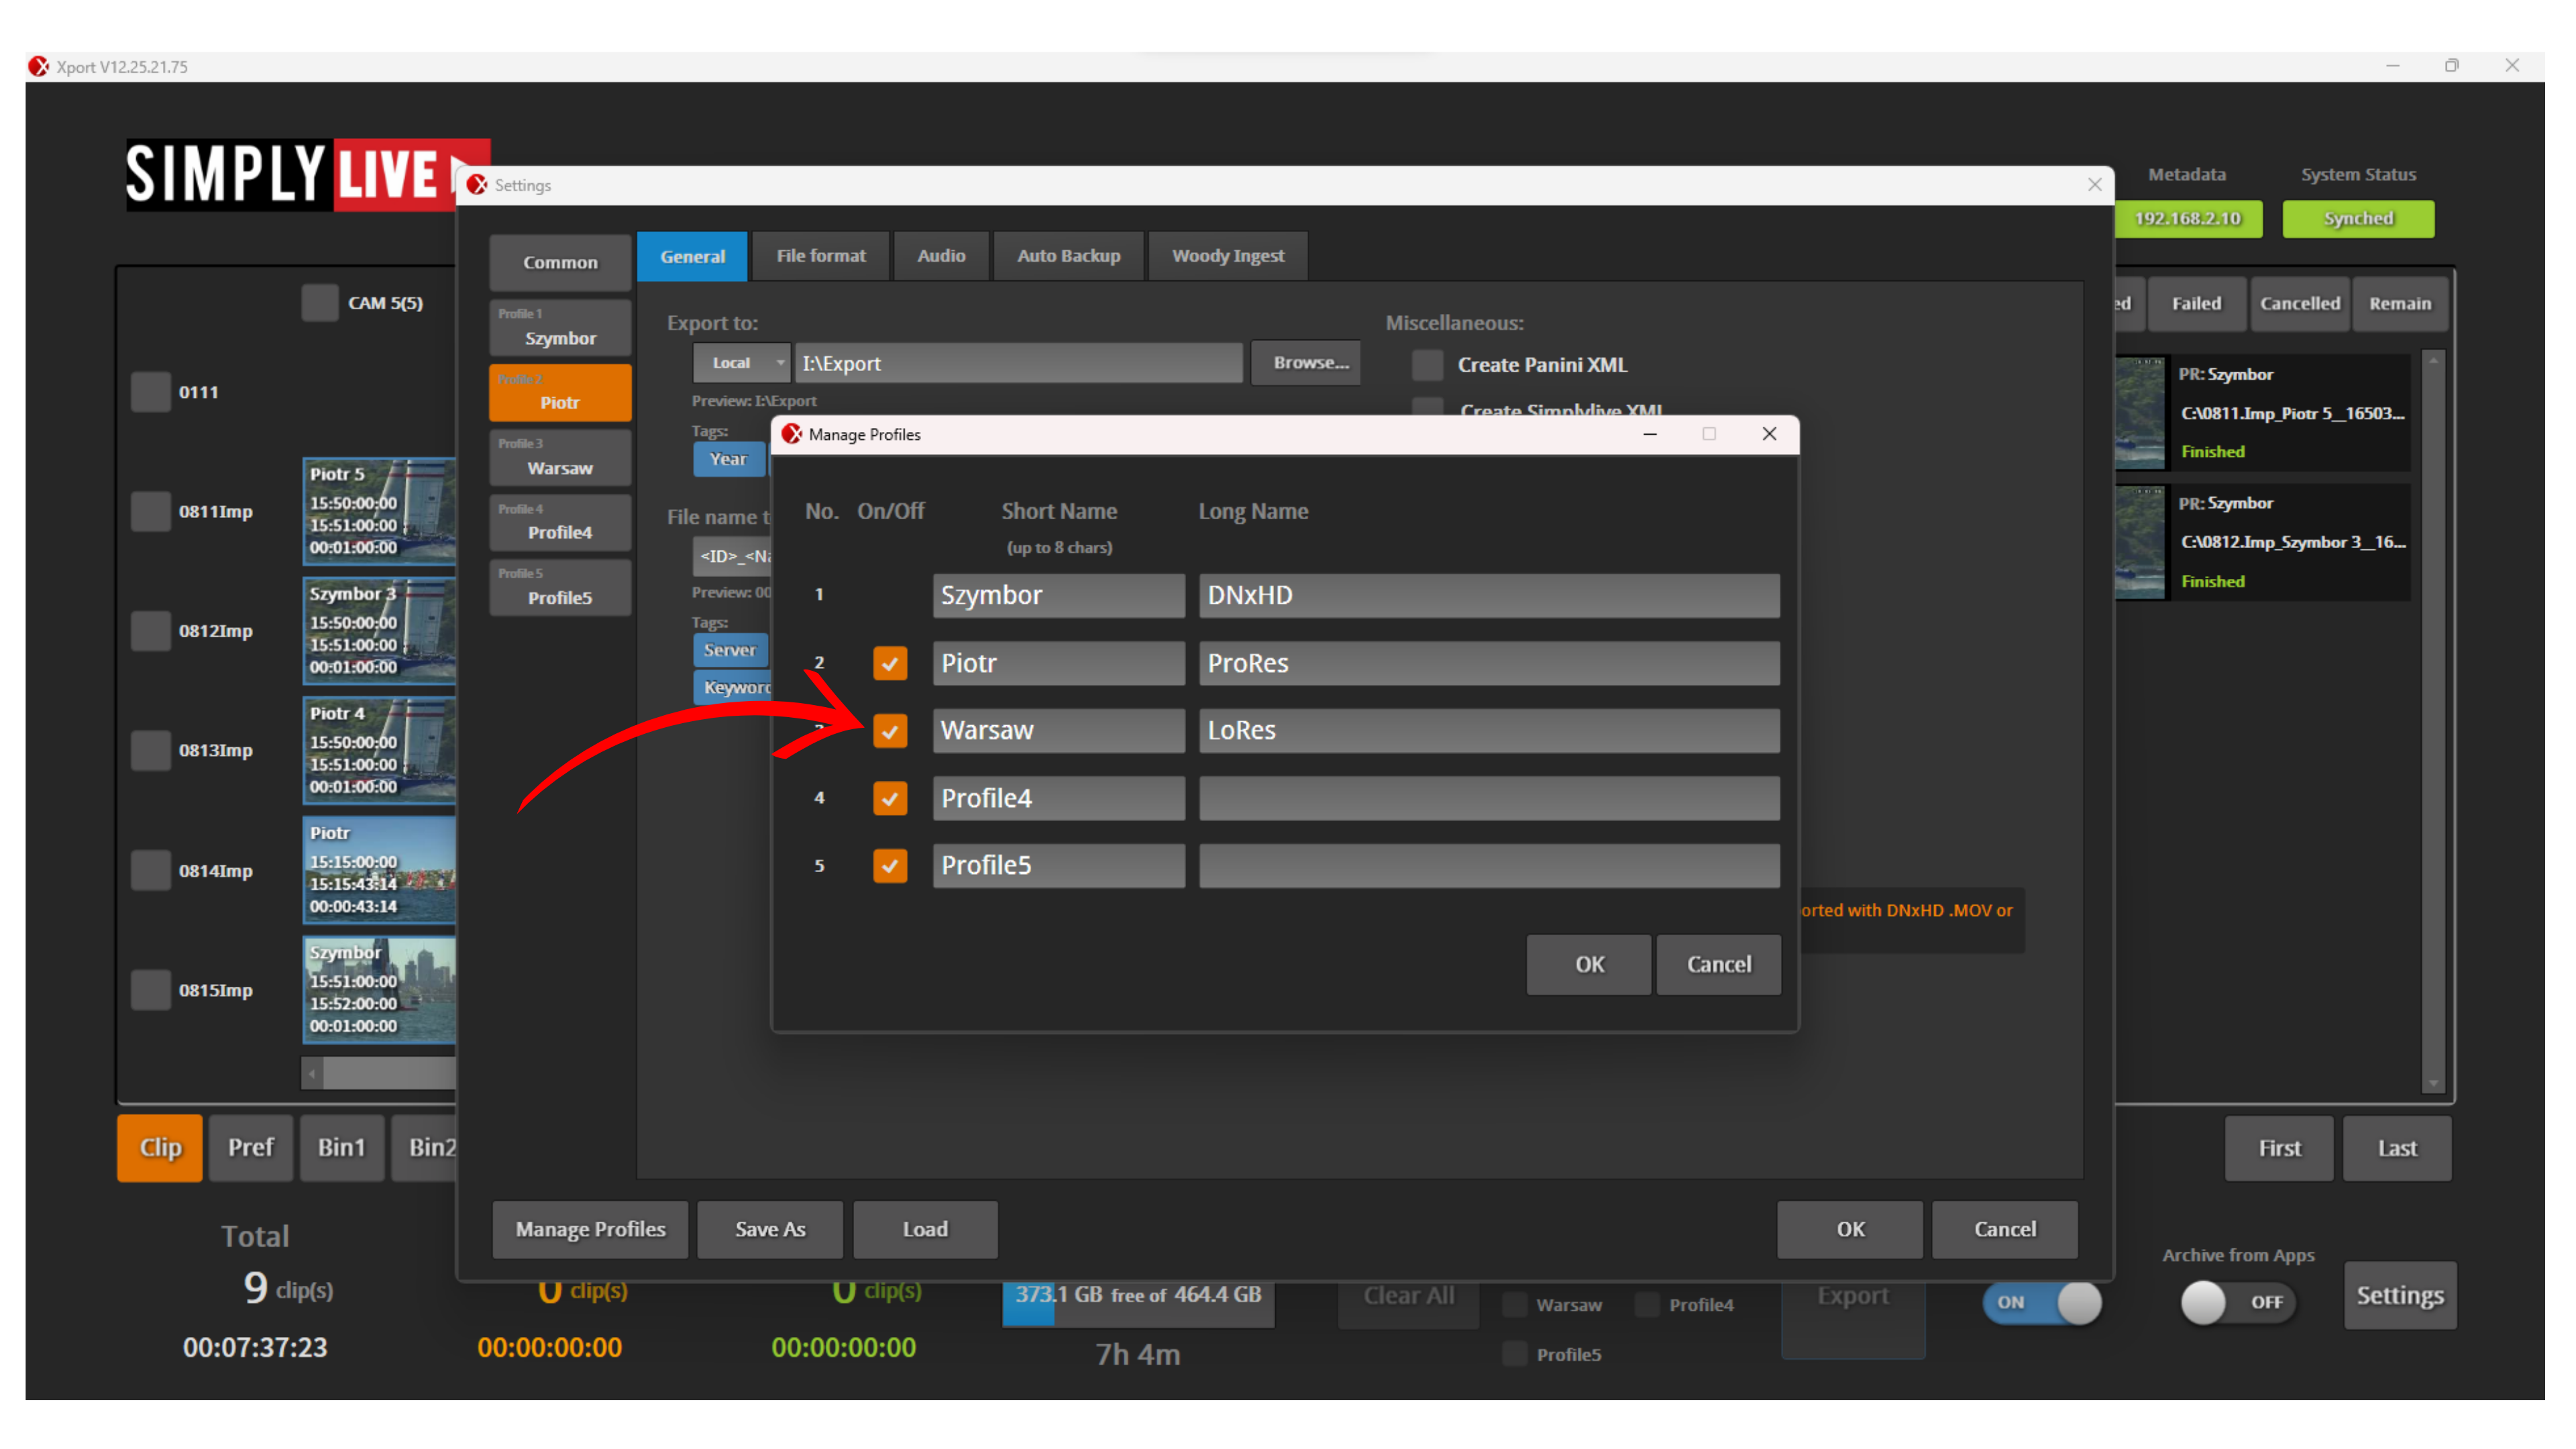
Task: Tick the checkbox for clip 0811Imp
Action: pos(150,511)
